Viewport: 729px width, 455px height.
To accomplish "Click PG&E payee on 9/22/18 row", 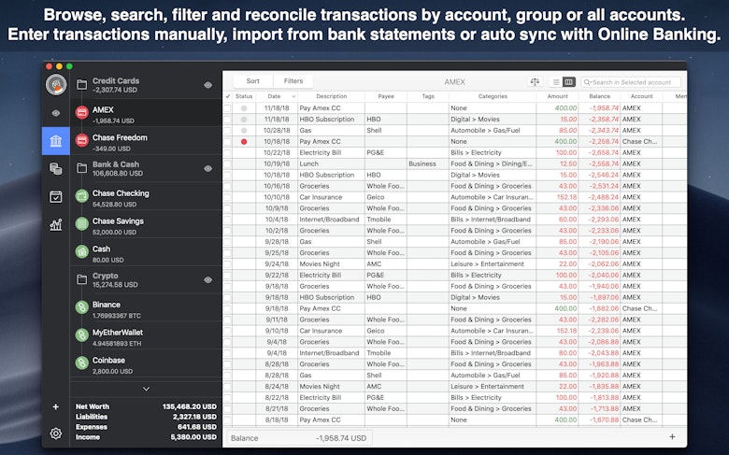I will [x=375, y=275].
